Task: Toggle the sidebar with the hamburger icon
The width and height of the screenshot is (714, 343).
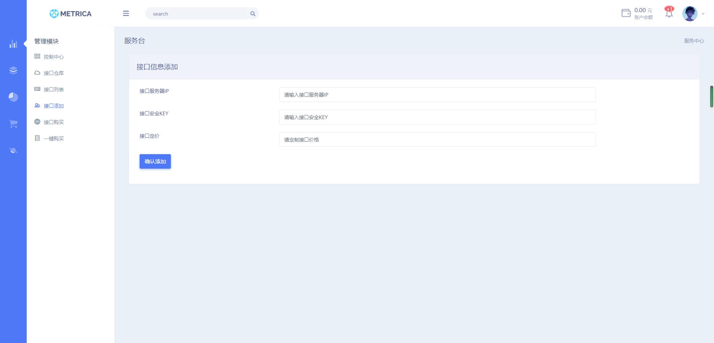Action: (126, 13)
